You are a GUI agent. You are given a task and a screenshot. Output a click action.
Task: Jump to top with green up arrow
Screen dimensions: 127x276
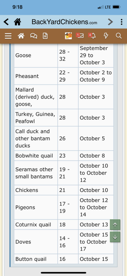pyautogui.click(x=115, y=225)
